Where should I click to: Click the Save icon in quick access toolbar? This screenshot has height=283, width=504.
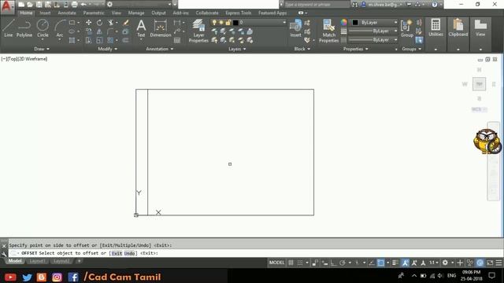point(39,5)
